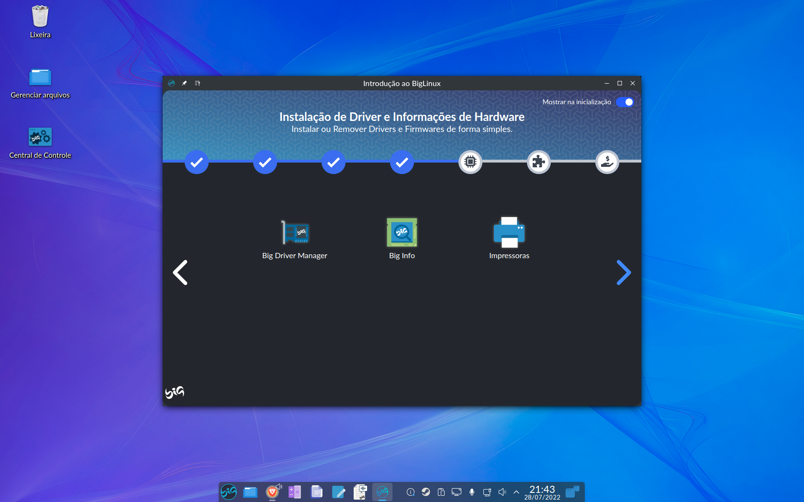
Task: Open Central de Controle desktop icon
Action: coord(40,143)
